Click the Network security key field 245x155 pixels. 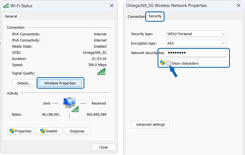pos(196,53)
